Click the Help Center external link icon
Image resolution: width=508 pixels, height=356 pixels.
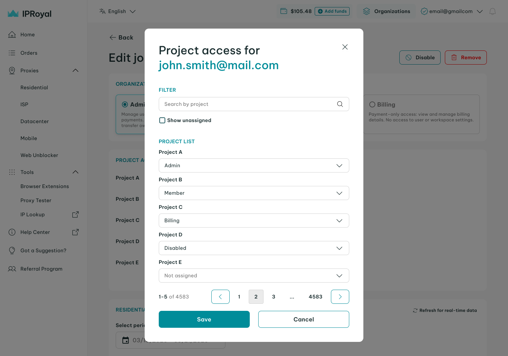click(x=75, y=232)
